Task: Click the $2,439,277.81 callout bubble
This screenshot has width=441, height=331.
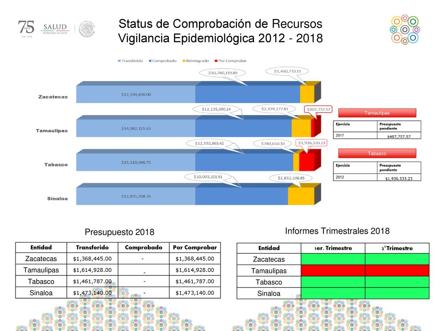Action: tap(275, 109)
